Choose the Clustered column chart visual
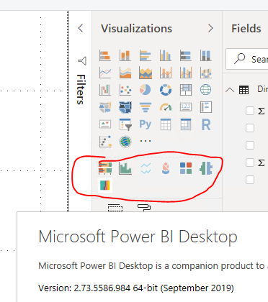 click(166, 55)
